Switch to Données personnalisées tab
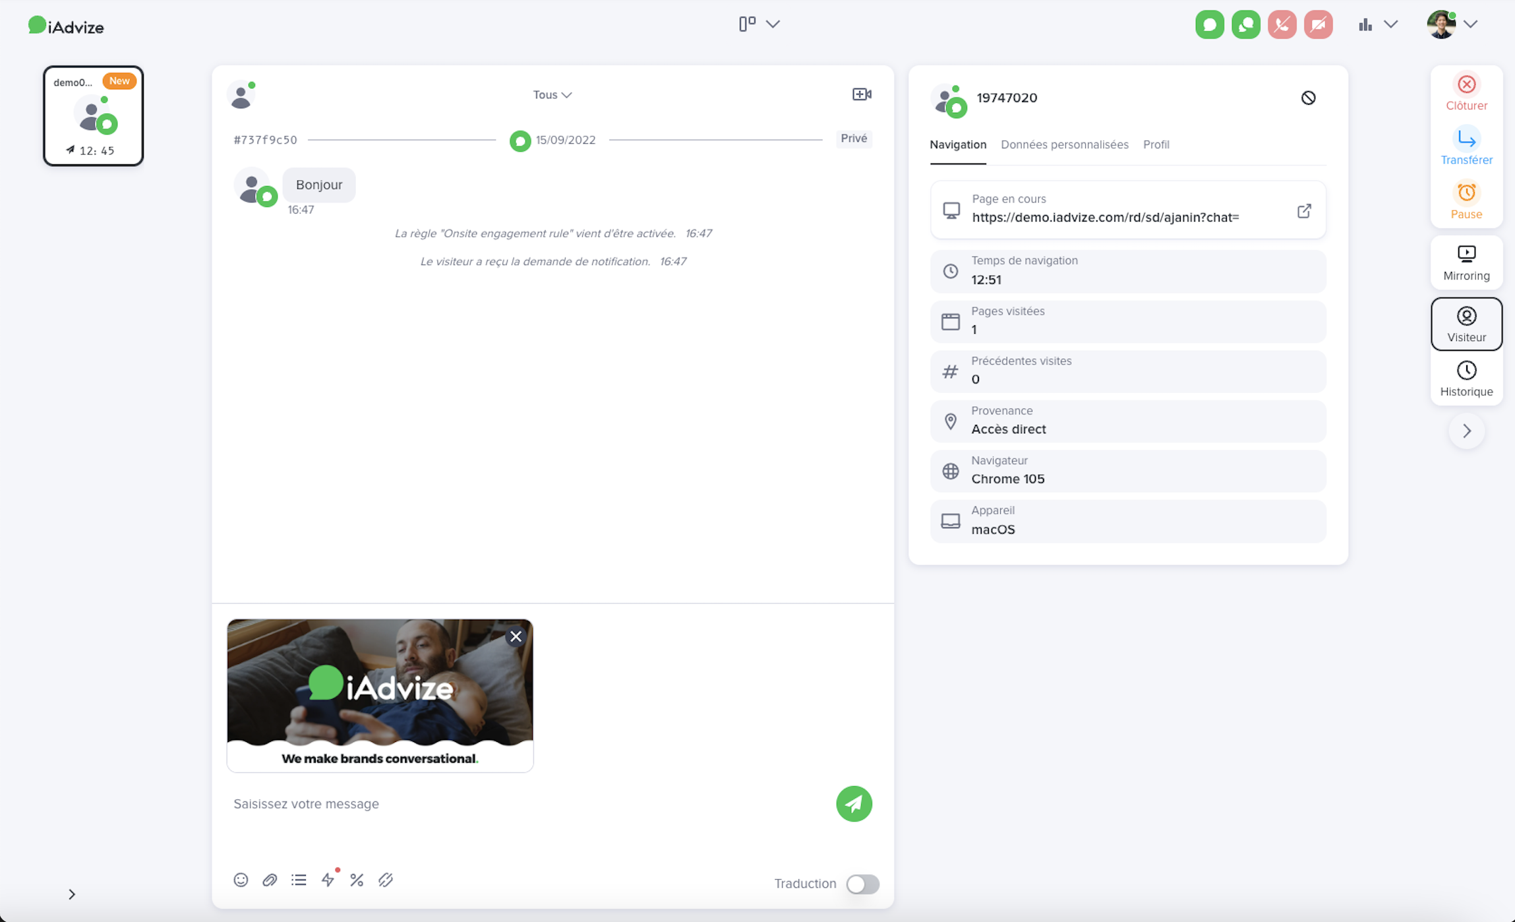Image resolution: width=1515 pixels, height=922 pixels. [x=1064, y=144]
